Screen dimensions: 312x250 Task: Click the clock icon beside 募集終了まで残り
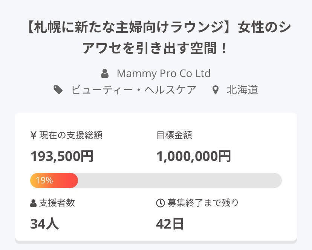(x=160, y=203)
